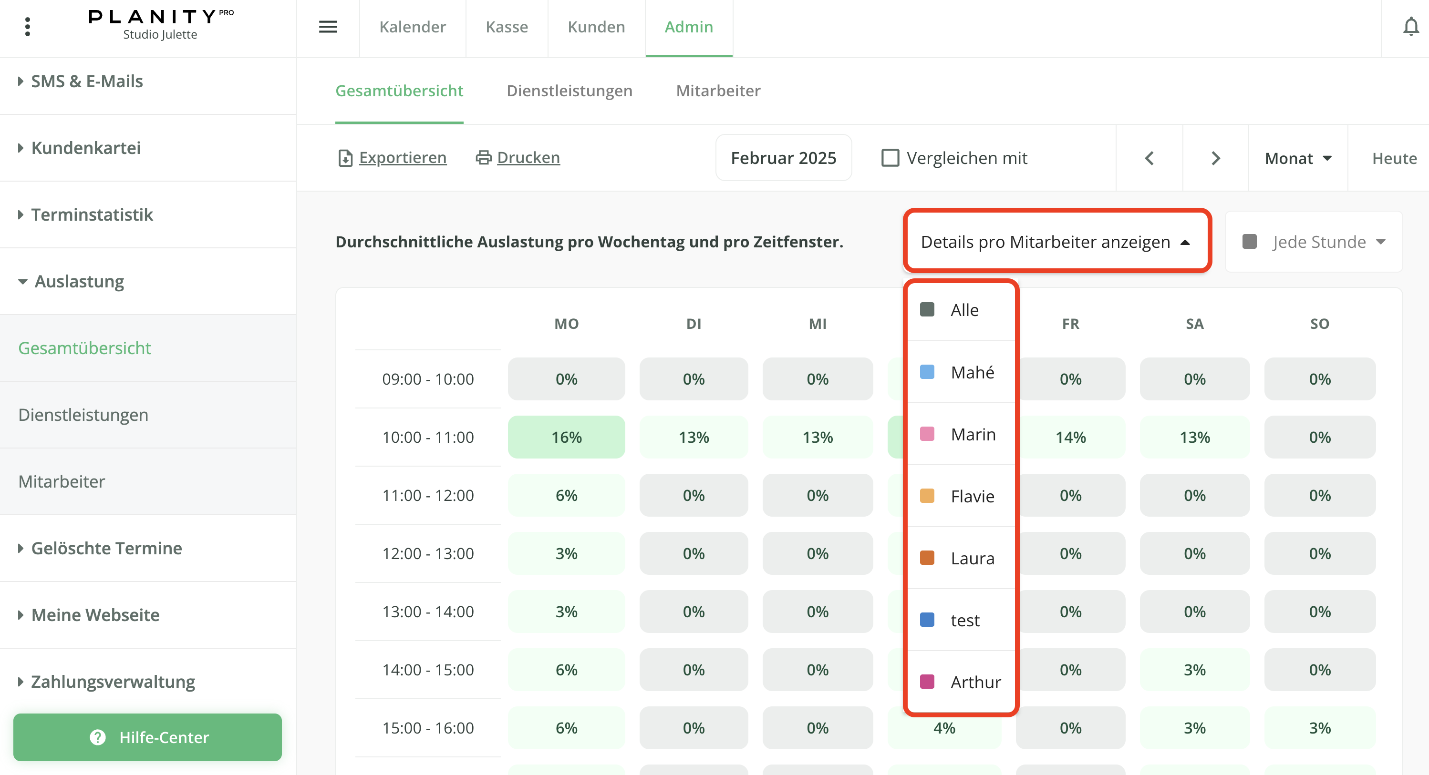The height and width of the screenshot is (775, 1429).
Task: Open the Dienstleistungen sub-tab
Action: [569, 91]
